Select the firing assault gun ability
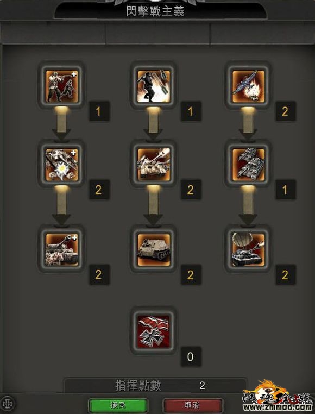The image size is (315, 414). (153, 165)
